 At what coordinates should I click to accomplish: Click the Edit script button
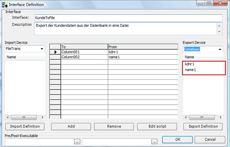(x=157, y=127)
